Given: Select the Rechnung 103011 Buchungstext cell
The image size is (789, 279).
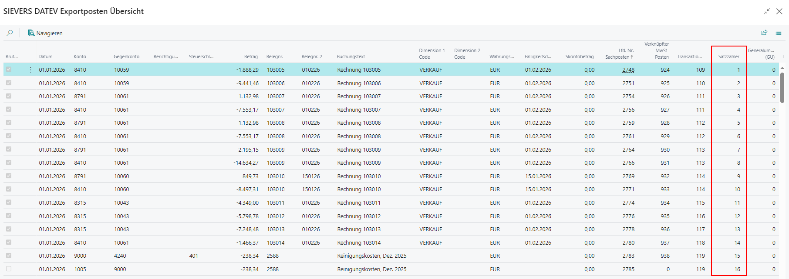Looking at the screenshot, I should [x=359, y=203].
